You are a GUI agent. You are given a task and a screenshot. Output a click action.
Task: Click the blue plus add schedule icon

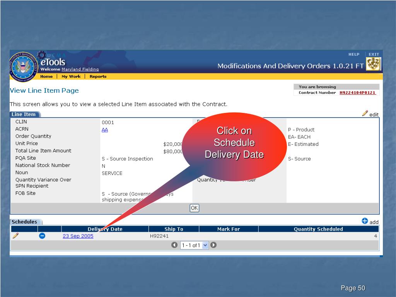(x=365, y=221)
